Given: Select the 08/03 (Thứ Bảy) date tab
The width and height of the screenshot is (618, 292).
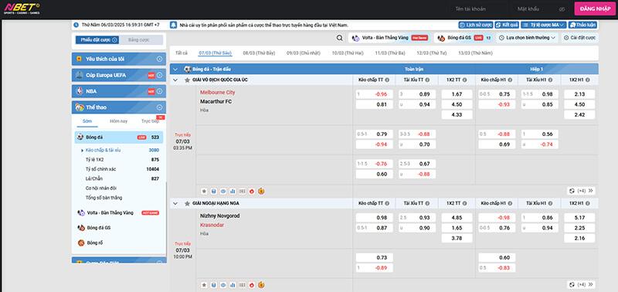Looking at the screenshot, I should coord(259,53).
